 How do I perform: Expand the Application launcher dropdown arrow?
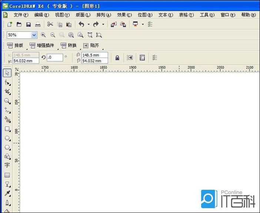[x=143, y=24]
